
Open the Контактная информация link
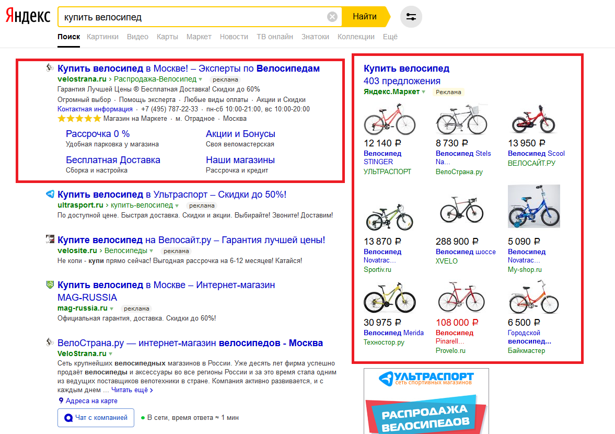coord(95,109)
